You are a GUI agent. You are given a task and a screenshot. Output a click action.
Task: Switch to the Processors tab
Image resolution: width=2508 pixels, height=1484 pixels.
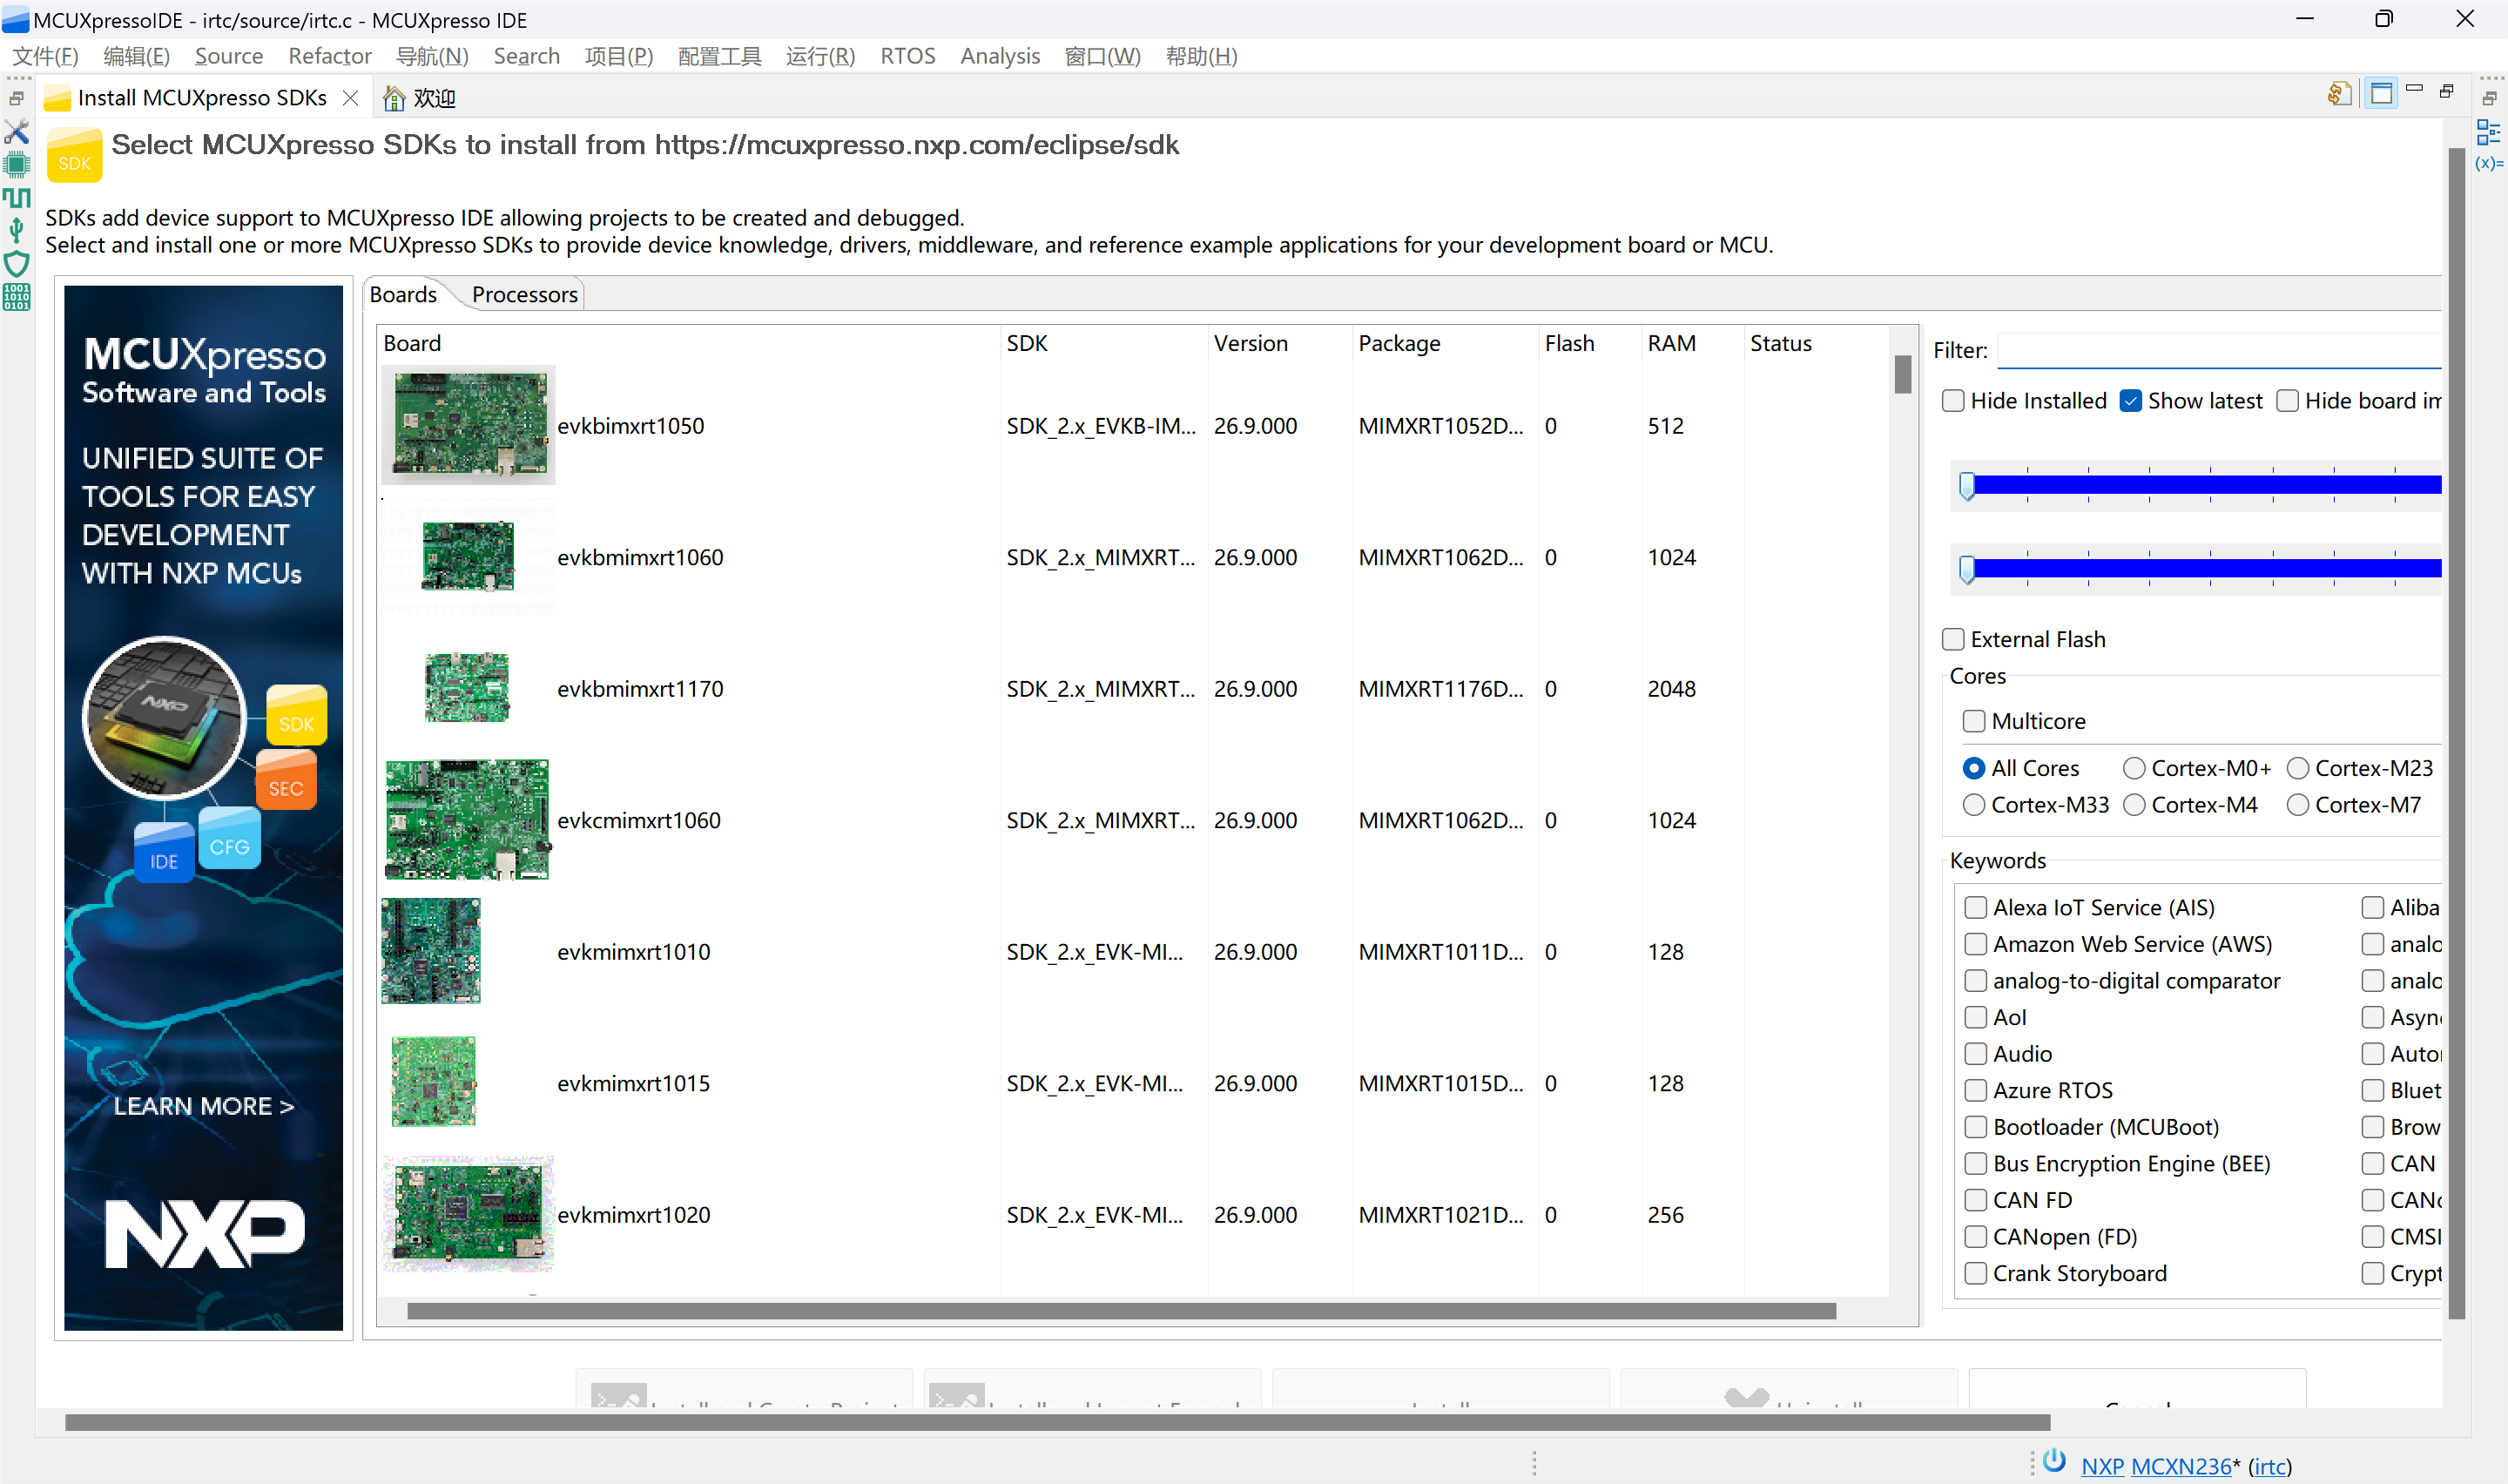click(x=523, y=294)
